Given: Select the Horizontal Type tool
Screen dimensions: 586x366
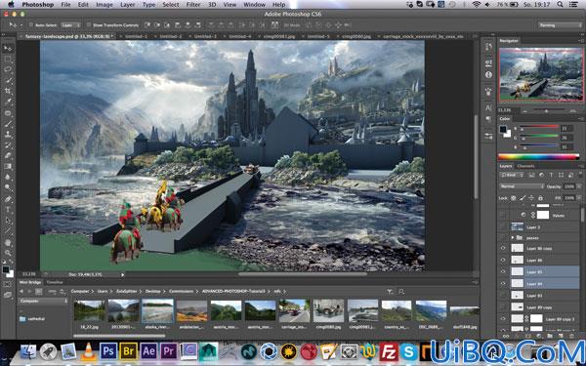Looking at the screenshot, I should (8, 210).
